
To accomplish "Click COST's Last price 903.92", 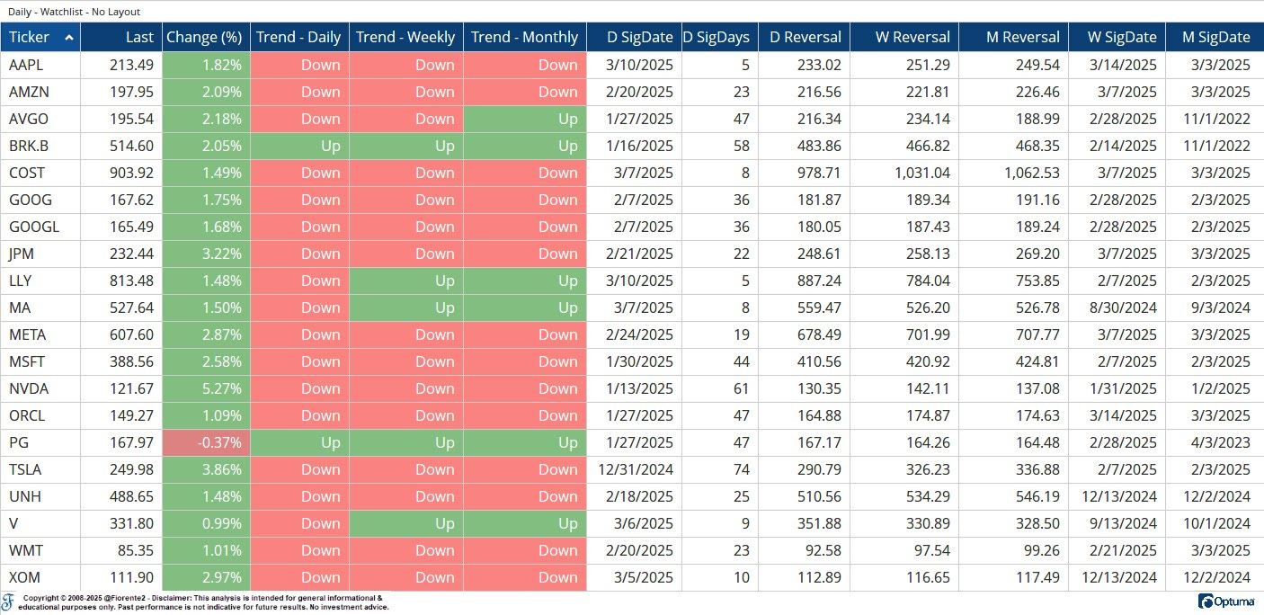I will (x=130, y=173).
